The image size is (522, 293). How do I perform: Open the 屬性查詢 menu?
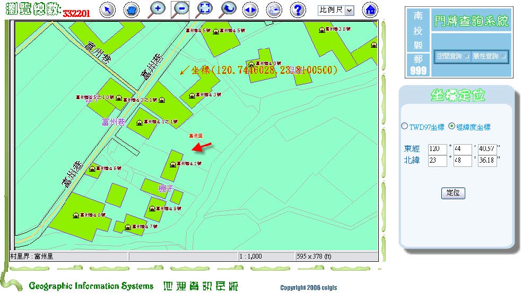click(x=489, y=56)
